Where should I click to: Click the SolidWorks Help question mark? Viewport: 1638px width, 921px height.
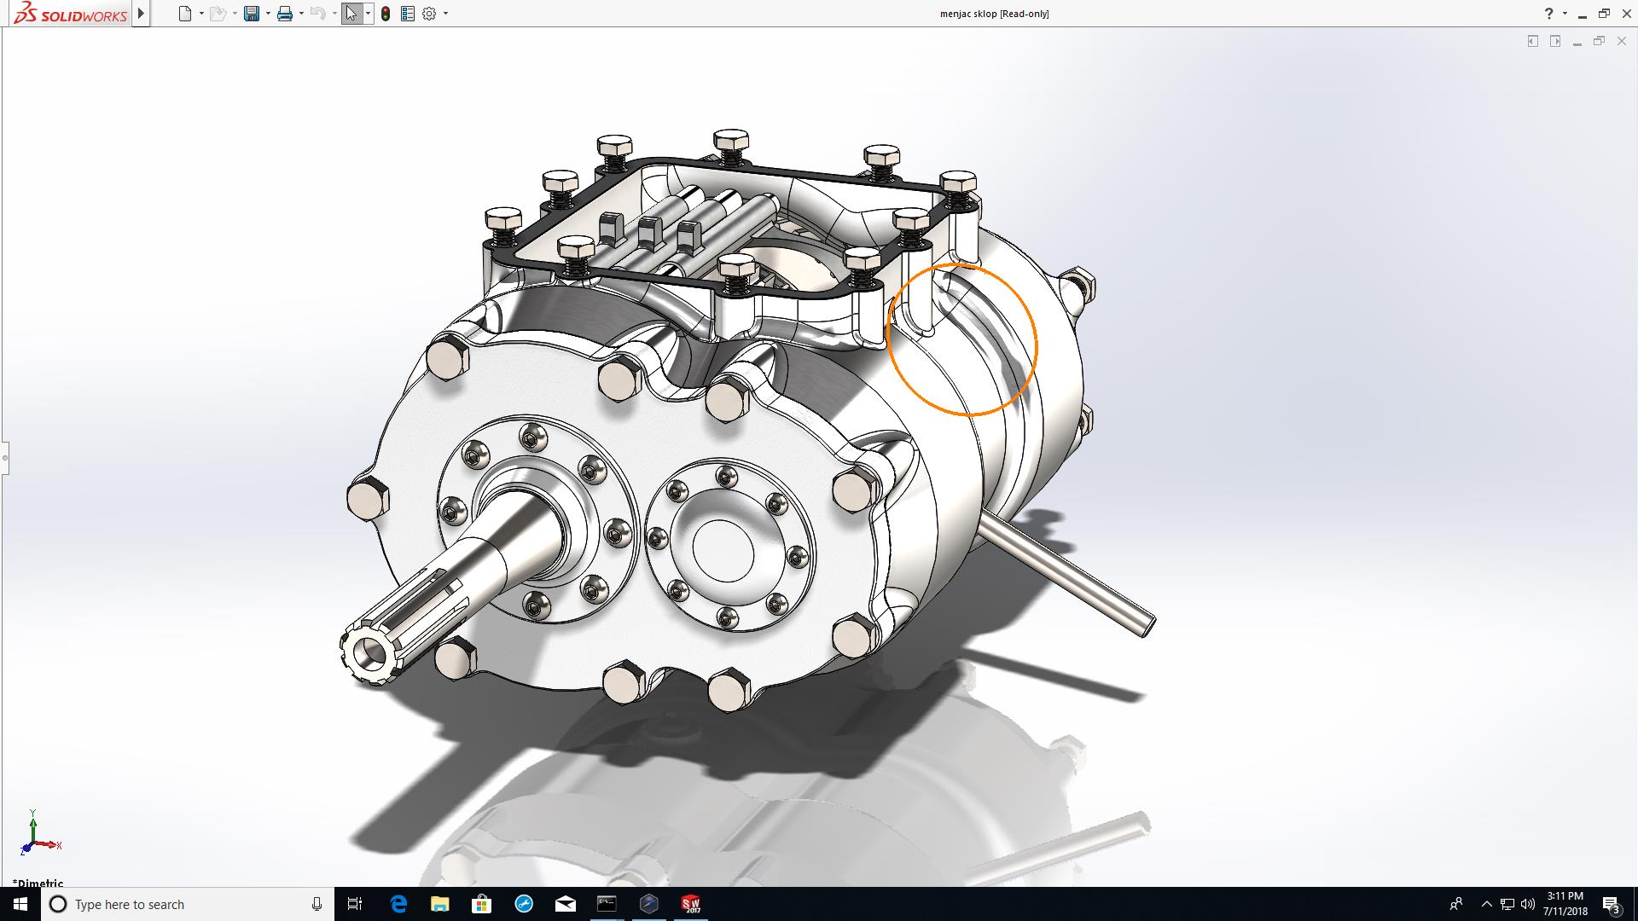coord(1548,14)
